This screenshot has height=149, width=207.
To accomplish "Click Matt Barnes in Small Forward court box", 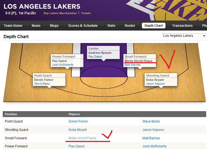I will tap(133, 65).
